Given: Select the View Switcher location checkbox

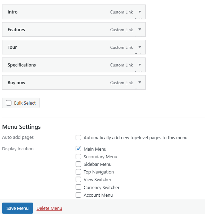Looking at the screenshot, I should point(78,179).
